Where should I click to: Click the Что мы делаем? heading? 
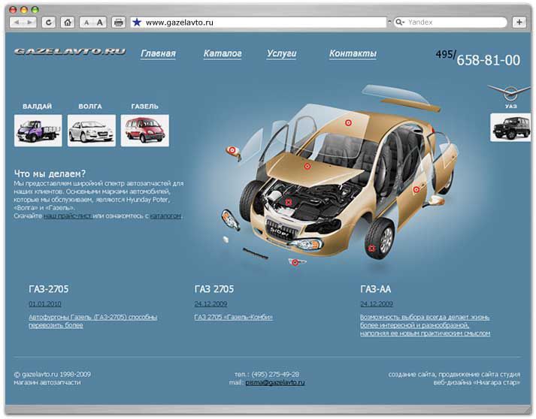click(x=50, y=173)
